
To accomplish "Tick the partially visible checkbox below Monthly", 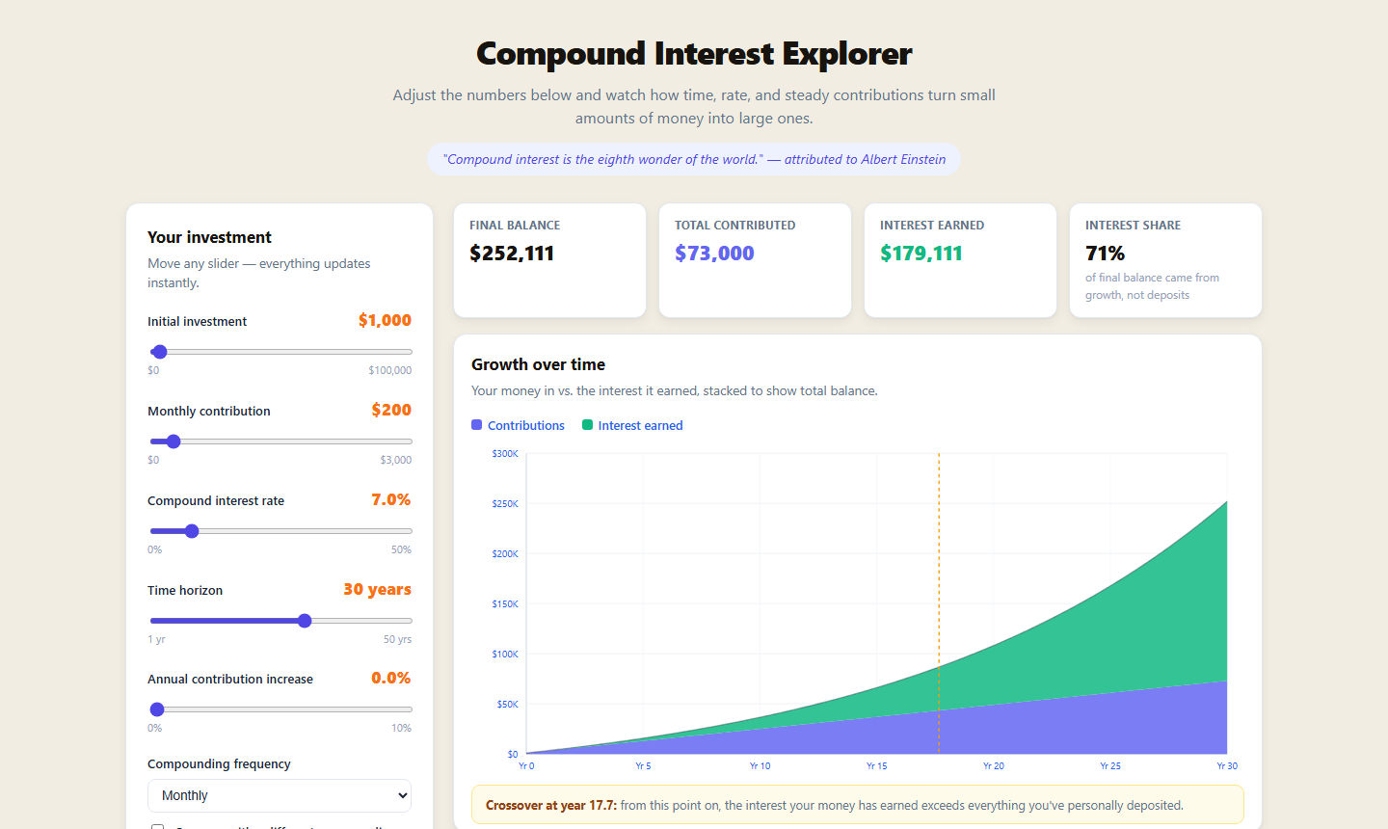I will (158, 827).
